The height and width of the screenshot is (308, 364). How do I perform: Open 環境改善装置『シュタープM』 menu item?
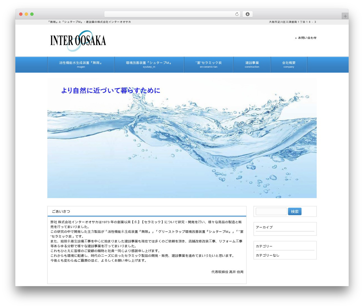coord(149,64)
